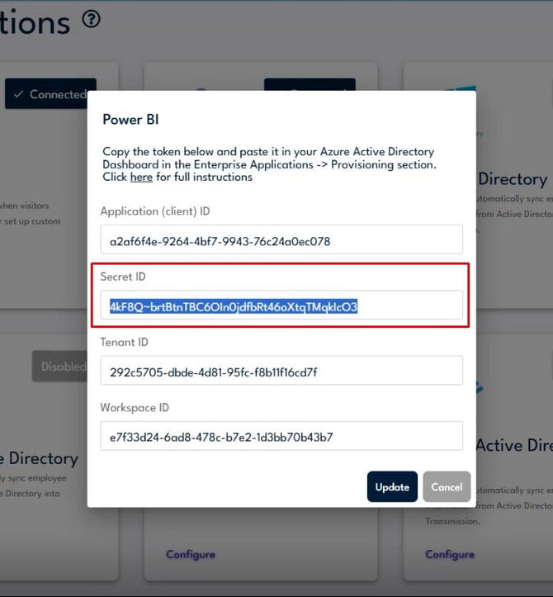Open the middle card's Configure link
The height and width of the screenshot is (597, 553).
tap(191, 554)
